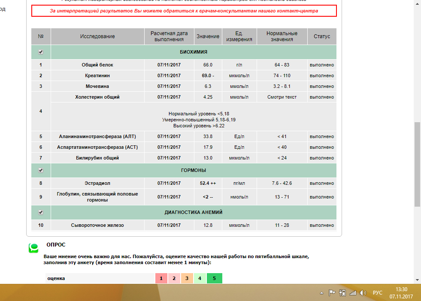Click the page vertical scrollbar thumb
The height and width of the screenshot is (301, 421).
pyautogui.click(x=417, y=164)
